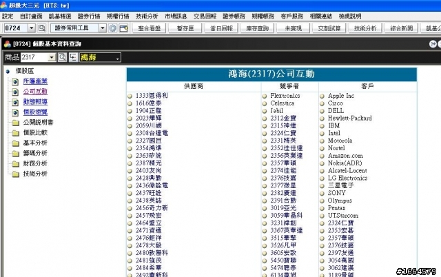Select customer LG Electronics

tap(347, 178)
